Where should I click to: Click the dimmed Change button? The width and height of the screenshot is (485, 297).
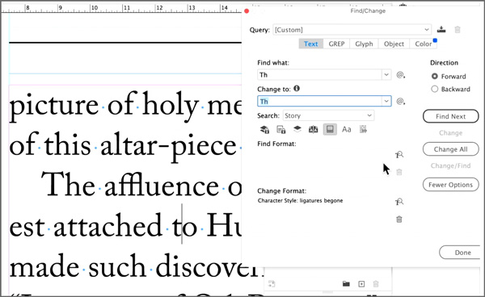(x=451, y=132)
